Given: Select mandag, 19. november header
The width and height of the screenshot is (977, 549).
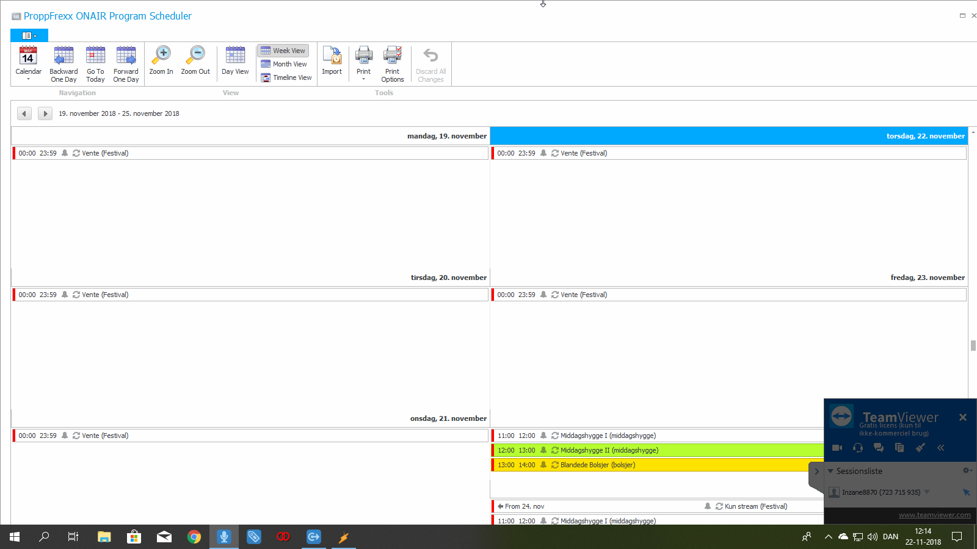Looking at the screenshot, I should [x=250, y=136].
